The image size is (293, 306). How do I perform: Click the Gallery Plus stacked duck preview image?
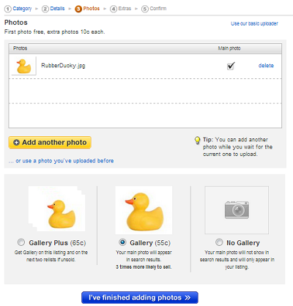[57, 209]
